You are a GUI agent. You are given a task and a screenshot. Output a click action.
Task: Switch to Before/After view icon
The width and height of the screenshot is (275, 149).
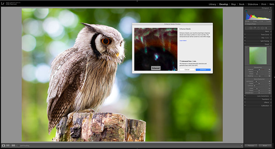click(x=13, y=146)
